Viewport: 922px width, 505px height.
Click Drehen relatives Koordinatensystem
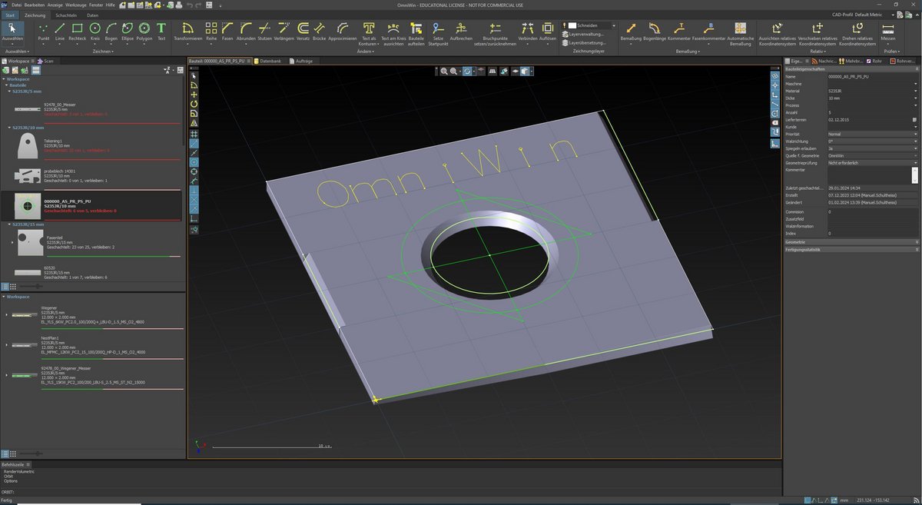point(857,34)
